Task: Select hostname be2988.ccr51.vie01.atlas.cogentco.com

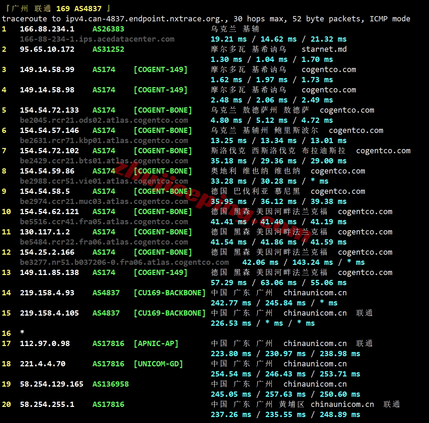Action: click(104, 181)
